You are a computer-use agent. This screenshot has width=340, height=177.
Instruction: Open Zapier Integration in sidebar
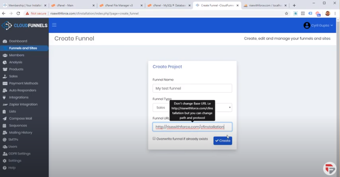click(x=23, y=104)
